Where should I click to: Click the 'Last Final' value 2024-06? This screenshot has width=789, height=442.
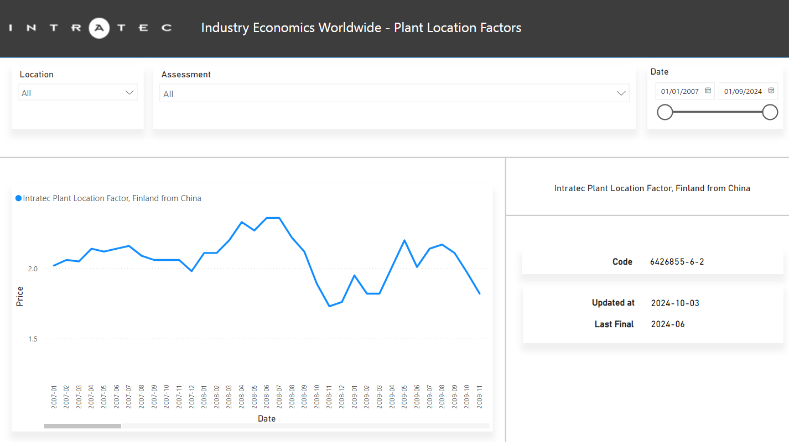tap(668, 324)
